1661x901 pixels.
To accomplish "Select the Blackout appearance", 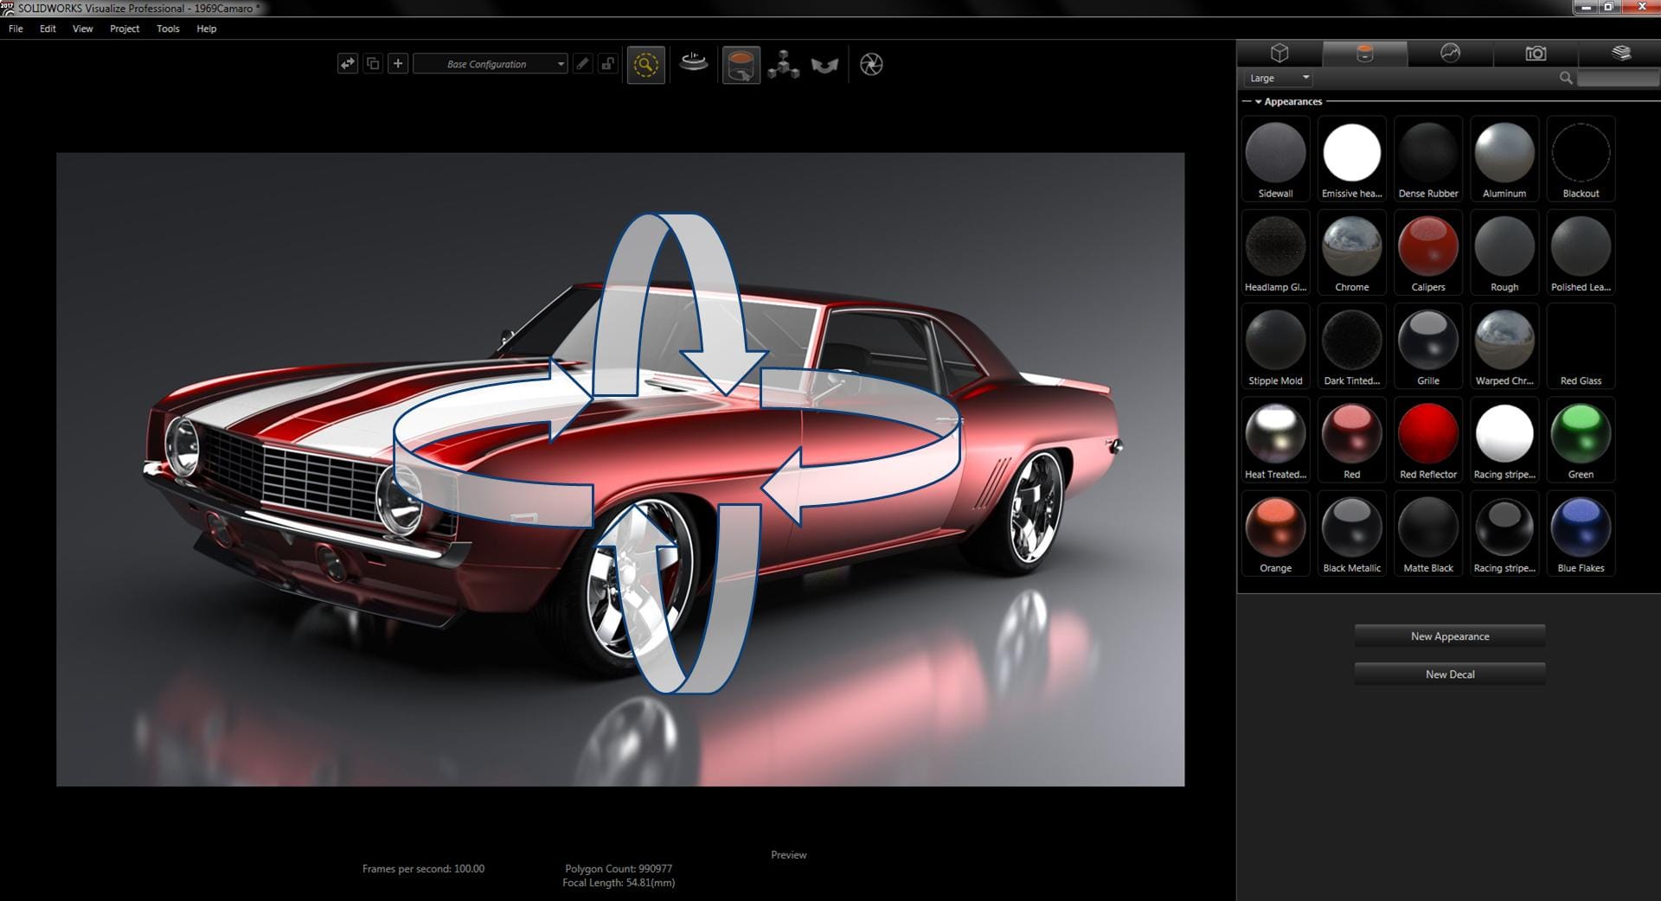I will pos(1581,160).
